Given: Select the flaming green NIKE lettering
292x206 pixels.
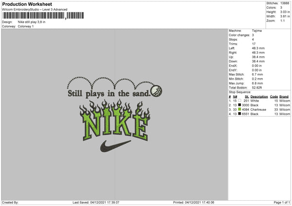Looking at the screenshot, I should coord(115,120).
